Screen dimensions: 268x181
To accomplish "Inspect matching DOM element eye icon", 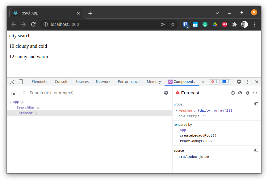I will click(x=240, y=93).
